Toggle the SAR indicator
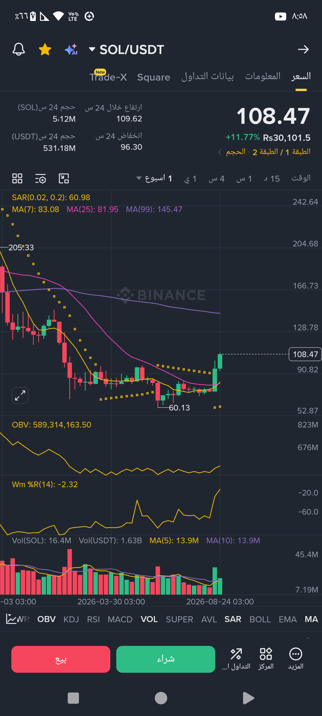 tap(233, 619)
